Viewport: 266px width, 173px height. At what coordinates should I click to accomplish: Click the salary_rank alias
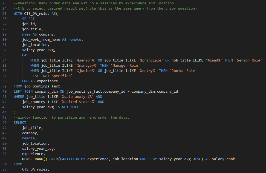click(x=223, y=159)
